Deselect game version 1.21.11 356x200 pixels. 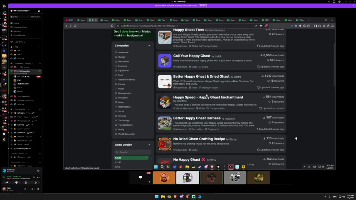pyautogui.click(x=131, y=158)
